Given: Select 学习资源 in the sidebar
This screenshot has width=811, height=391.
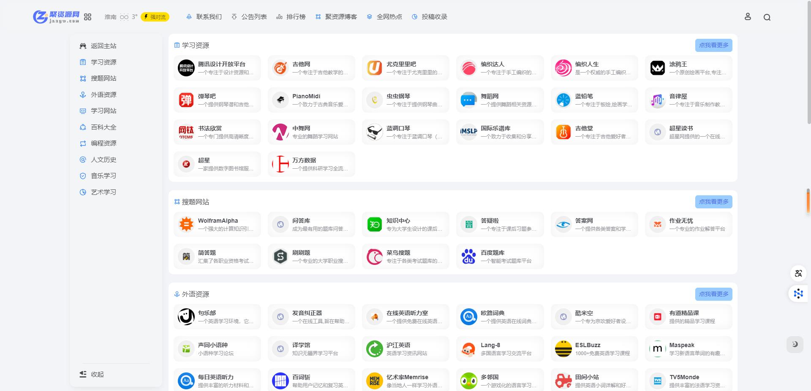Looking at the screenshot, I should coord(98,62).
